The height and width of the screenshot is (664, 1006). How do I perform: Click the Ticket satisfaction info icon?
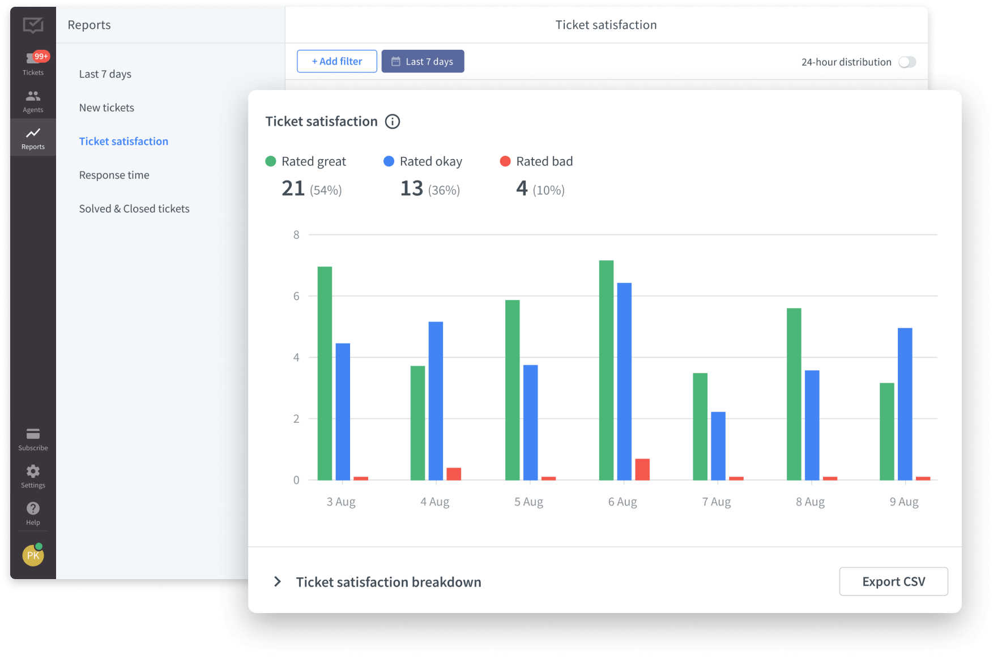(x=393, y=121)
